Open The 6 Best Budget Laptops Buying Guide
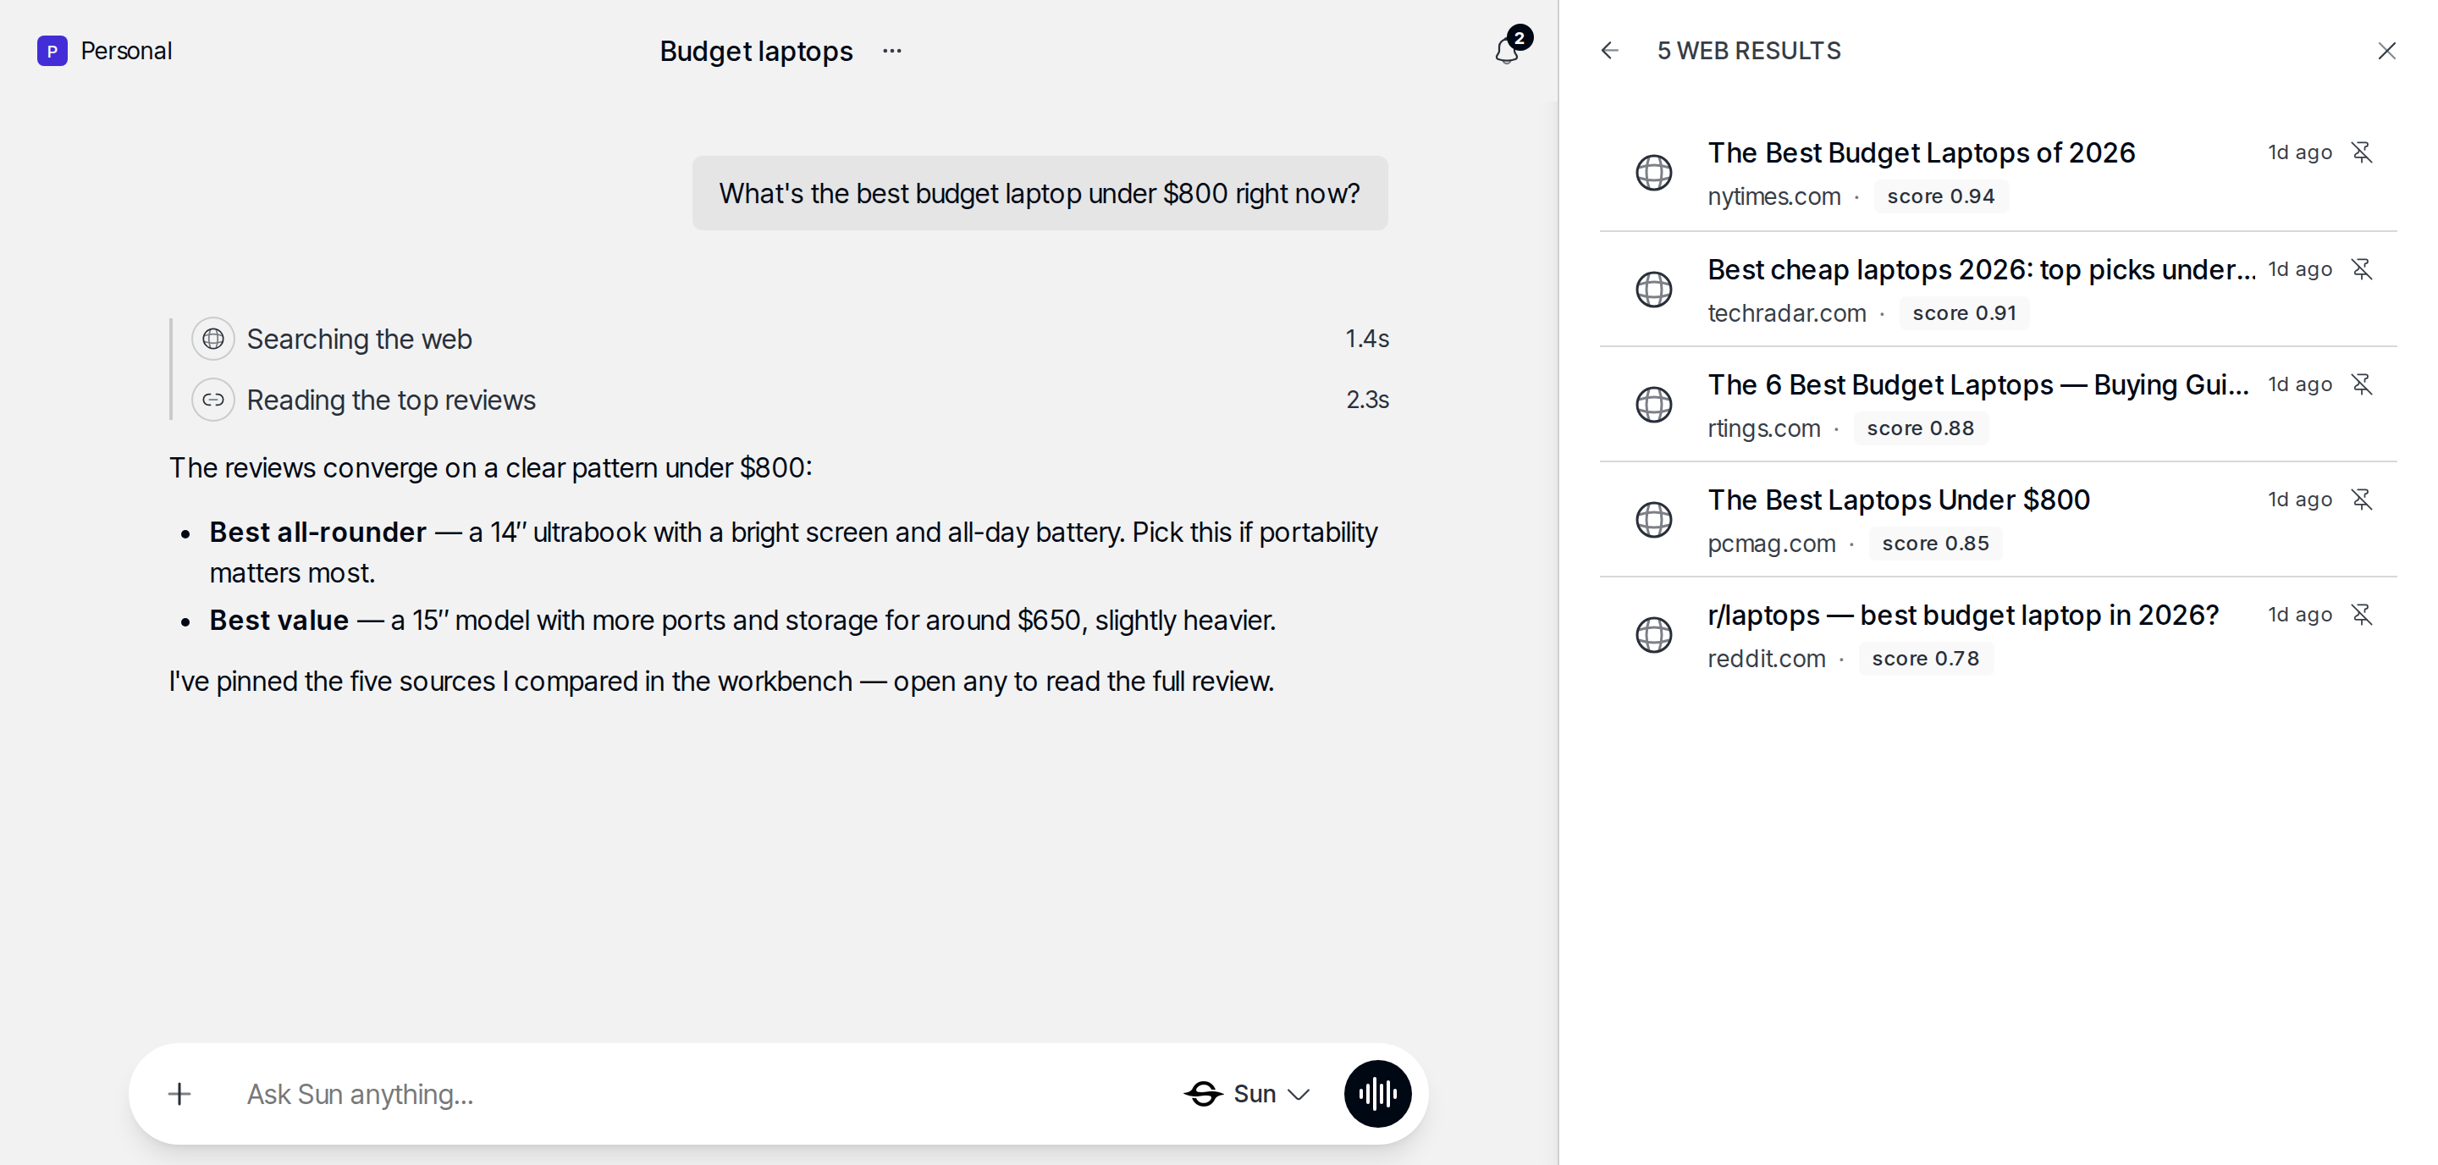The height and width of the screenshot is (1165, 2438). [x=1977, y=385]
